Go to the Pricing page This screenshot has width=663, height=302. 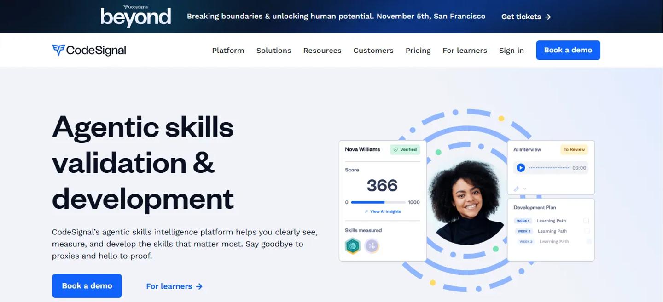(418, 51)
